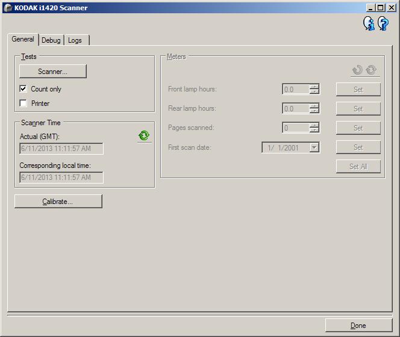The width and height of the screenshot is (400, 337).
Task: Increase Pages scanned with up arrow
Action: click(314, 125)
